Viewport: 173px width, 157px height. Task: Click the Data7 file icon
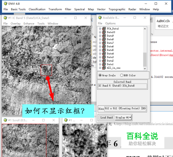pos(104,43)
